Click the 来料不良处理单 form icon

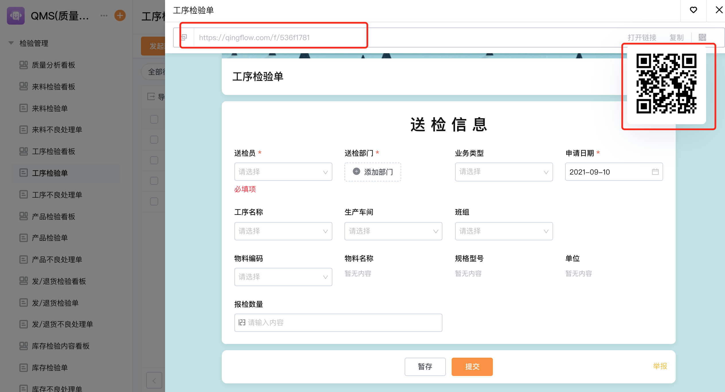[x=23, y=130]
